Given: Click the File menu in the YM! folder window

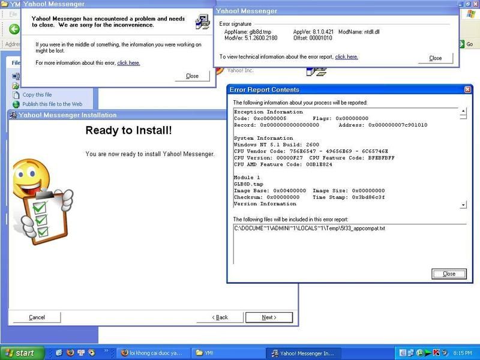Looking at the screenshot, I should 13,14.
